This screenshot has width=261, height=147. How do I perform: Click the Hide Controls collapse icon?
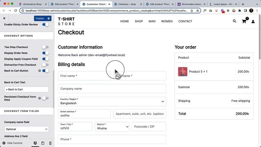click(x=4, y=143)
